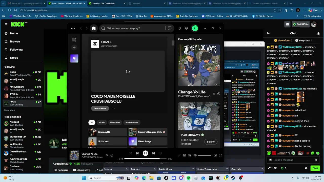Image resolution: width=324 pixels, height=182 pixels.
Task: Open Kick chat emoji picker
Action: tap(316, 160)
